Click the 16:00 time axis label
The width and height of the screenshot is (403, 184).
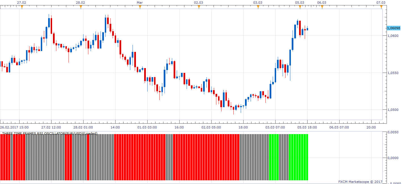[179, 127]
